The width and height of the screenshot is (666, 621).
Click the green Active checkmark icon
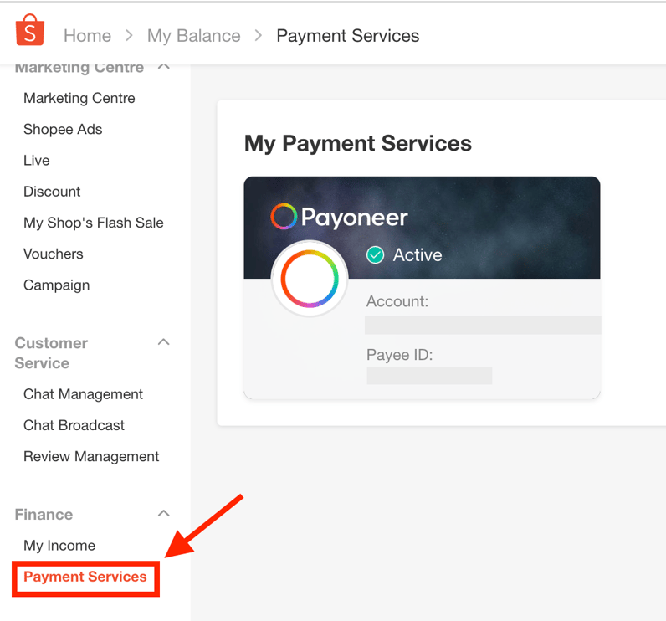pyautogui.click(x=376, y=255)
